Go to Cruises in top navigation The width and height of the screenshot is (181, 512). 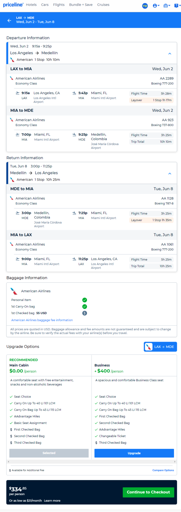pyautogui.click(x=103, y=5)
